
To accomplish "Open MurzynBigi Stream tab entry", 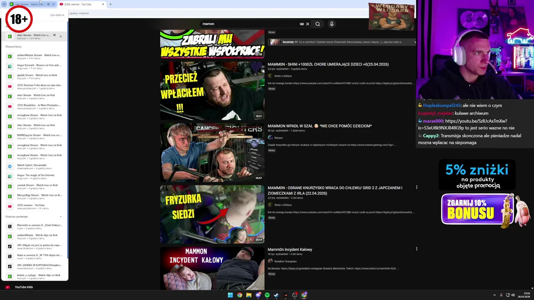I will point(35,196).
